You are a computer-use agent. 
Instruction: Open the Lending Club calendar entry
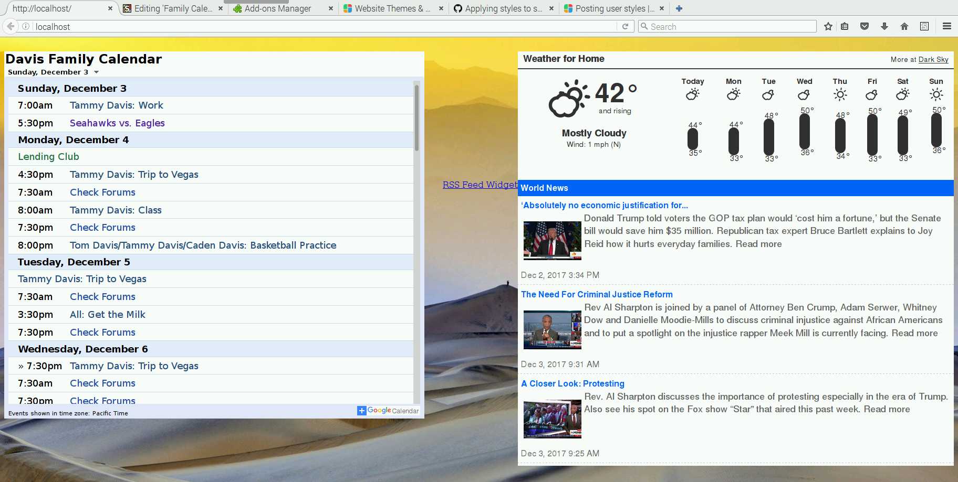tap(48, 156)
